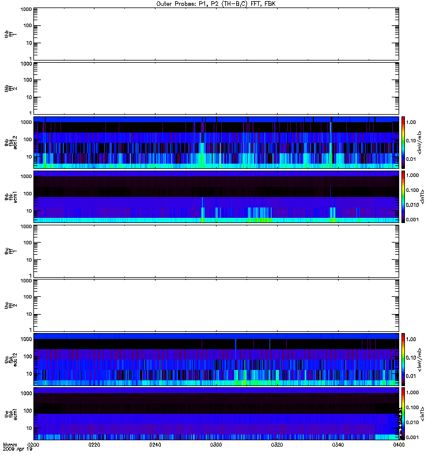The image size is (432, 461).
Task: Click inside the thc fbk edc12 spectrogram panel
Action: pos(216,359)
